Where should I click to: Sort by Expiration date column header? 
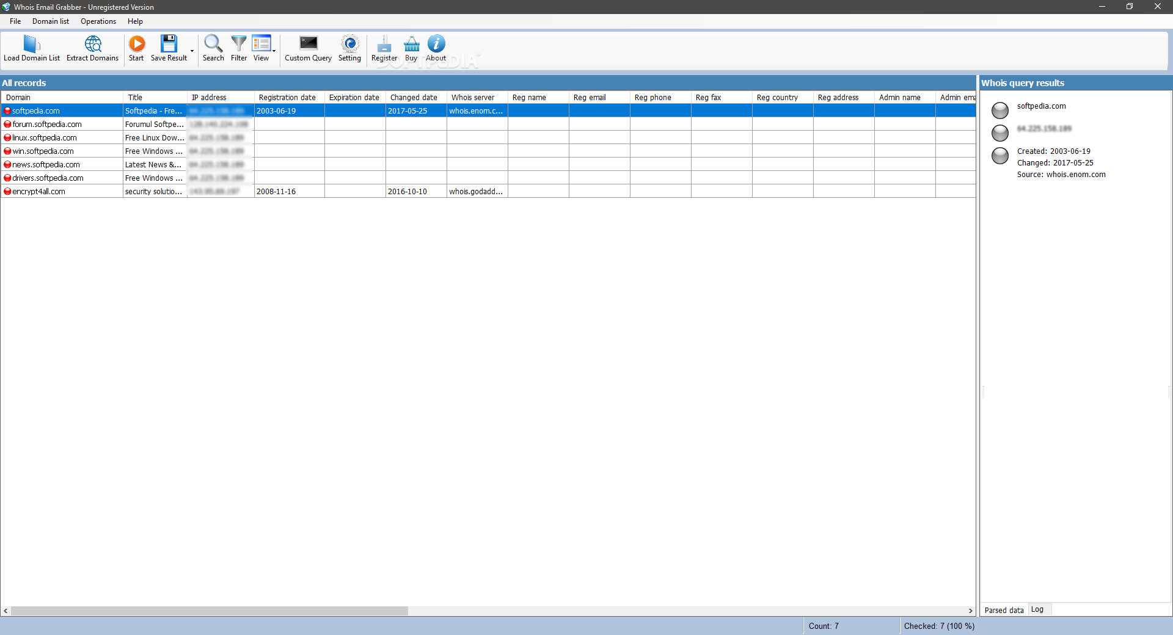click(355, 98)
